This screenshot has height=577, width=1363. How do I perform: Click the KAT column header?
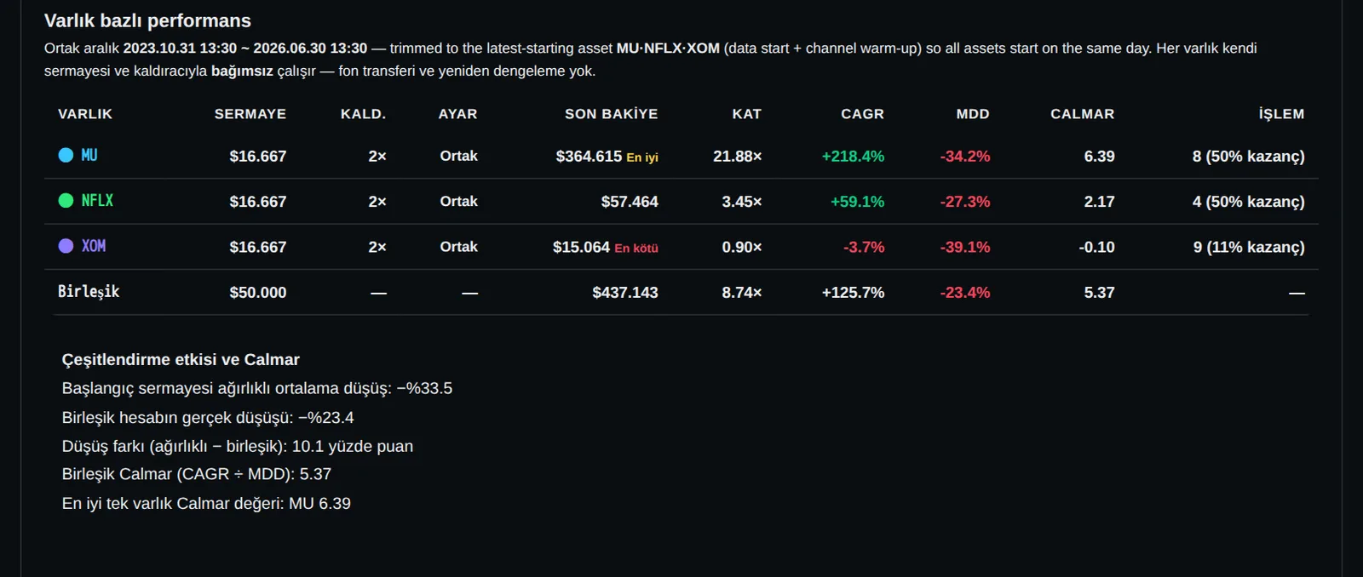click(x=747, y=114)
